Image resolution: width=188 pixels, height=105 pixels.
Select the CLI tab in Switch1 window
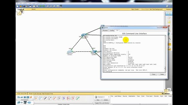117,30
